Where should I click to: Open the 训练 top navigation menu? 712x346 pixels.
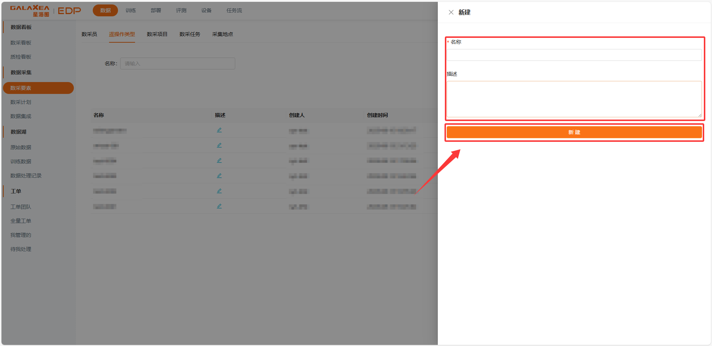[131, 10]
